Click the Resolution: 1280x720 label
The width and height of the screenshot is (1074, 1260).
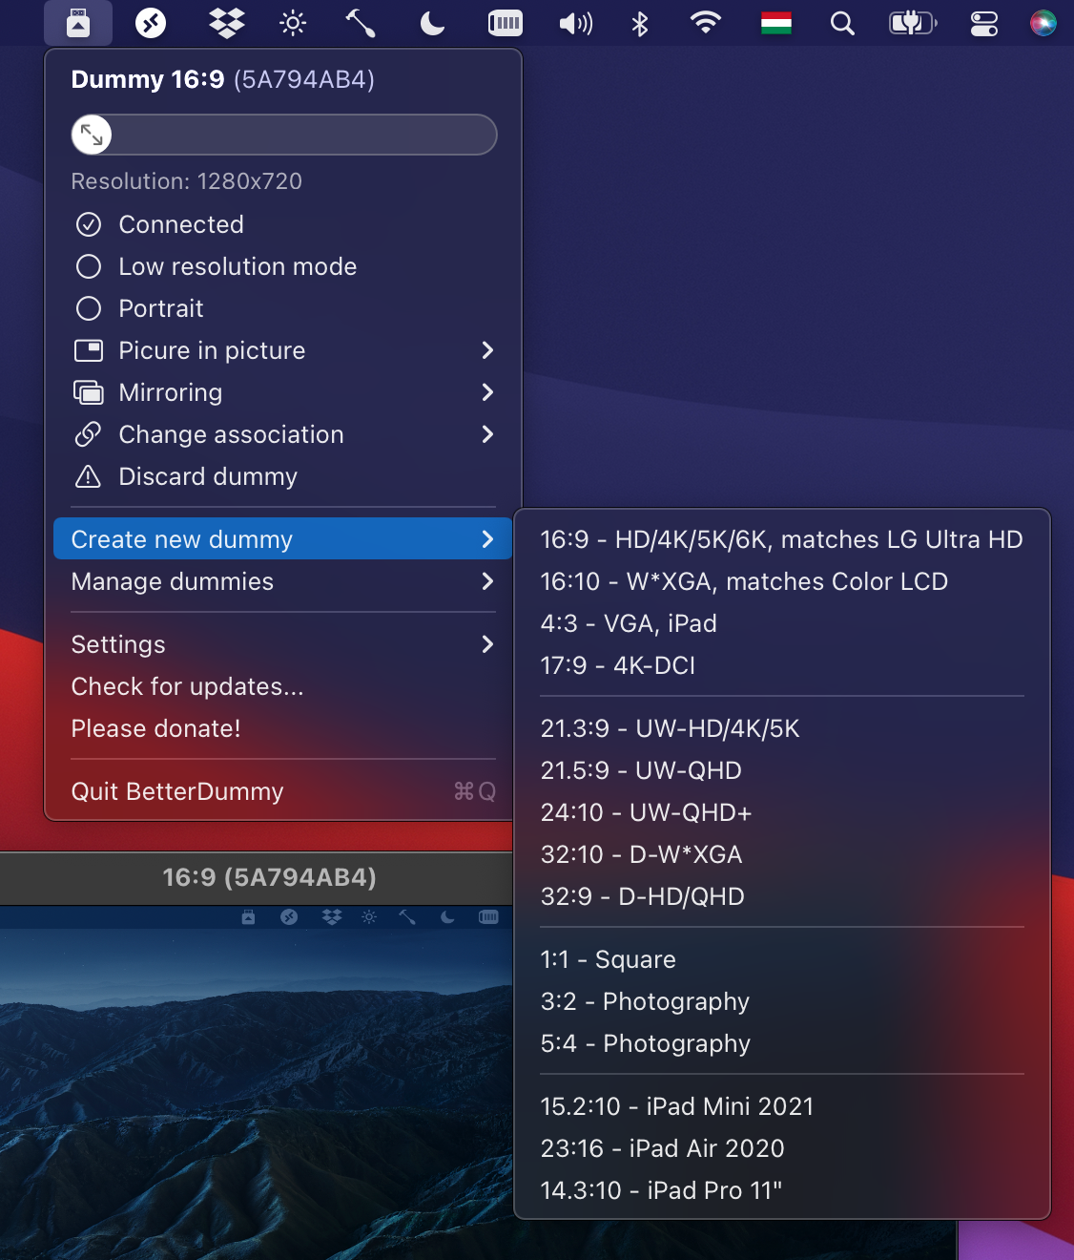point(187,181)
